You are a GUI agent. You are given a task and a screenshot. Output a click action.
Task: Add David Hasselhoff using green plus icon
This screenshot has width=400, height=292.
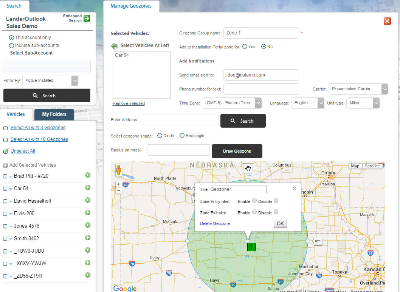click(x=88, y=200)
